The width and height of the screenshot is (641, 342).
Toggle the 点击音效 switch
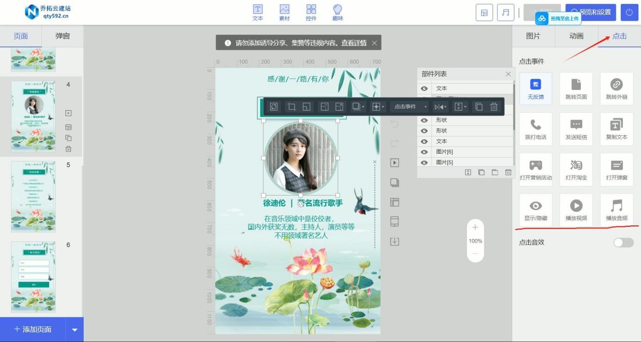pos(623,242)
